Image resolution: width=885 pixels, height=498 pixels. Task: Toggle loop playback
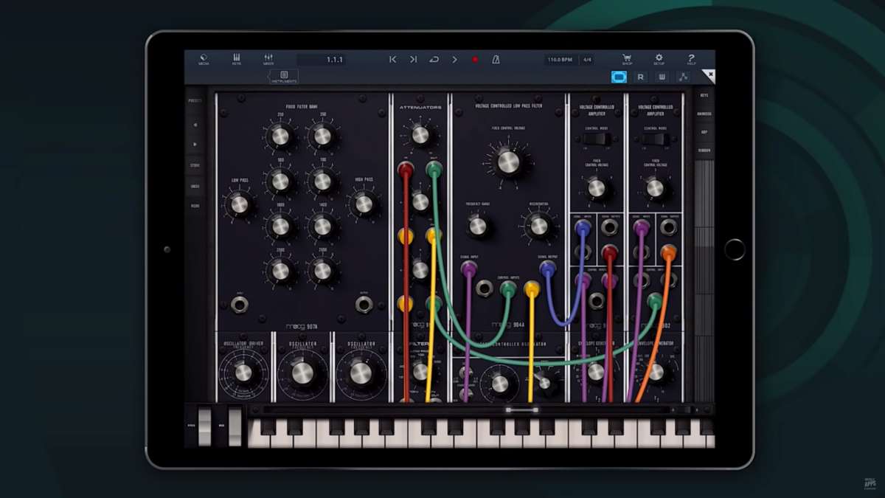pos(434,60)
